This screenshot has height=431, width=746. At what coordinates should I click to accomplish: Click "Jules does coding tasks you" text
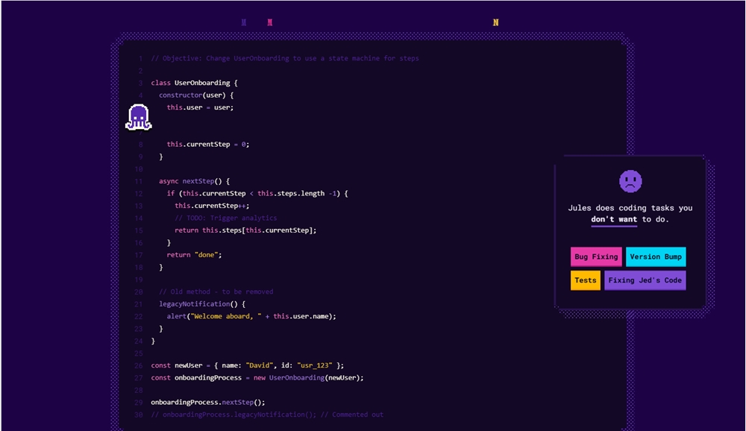[630, 208]
